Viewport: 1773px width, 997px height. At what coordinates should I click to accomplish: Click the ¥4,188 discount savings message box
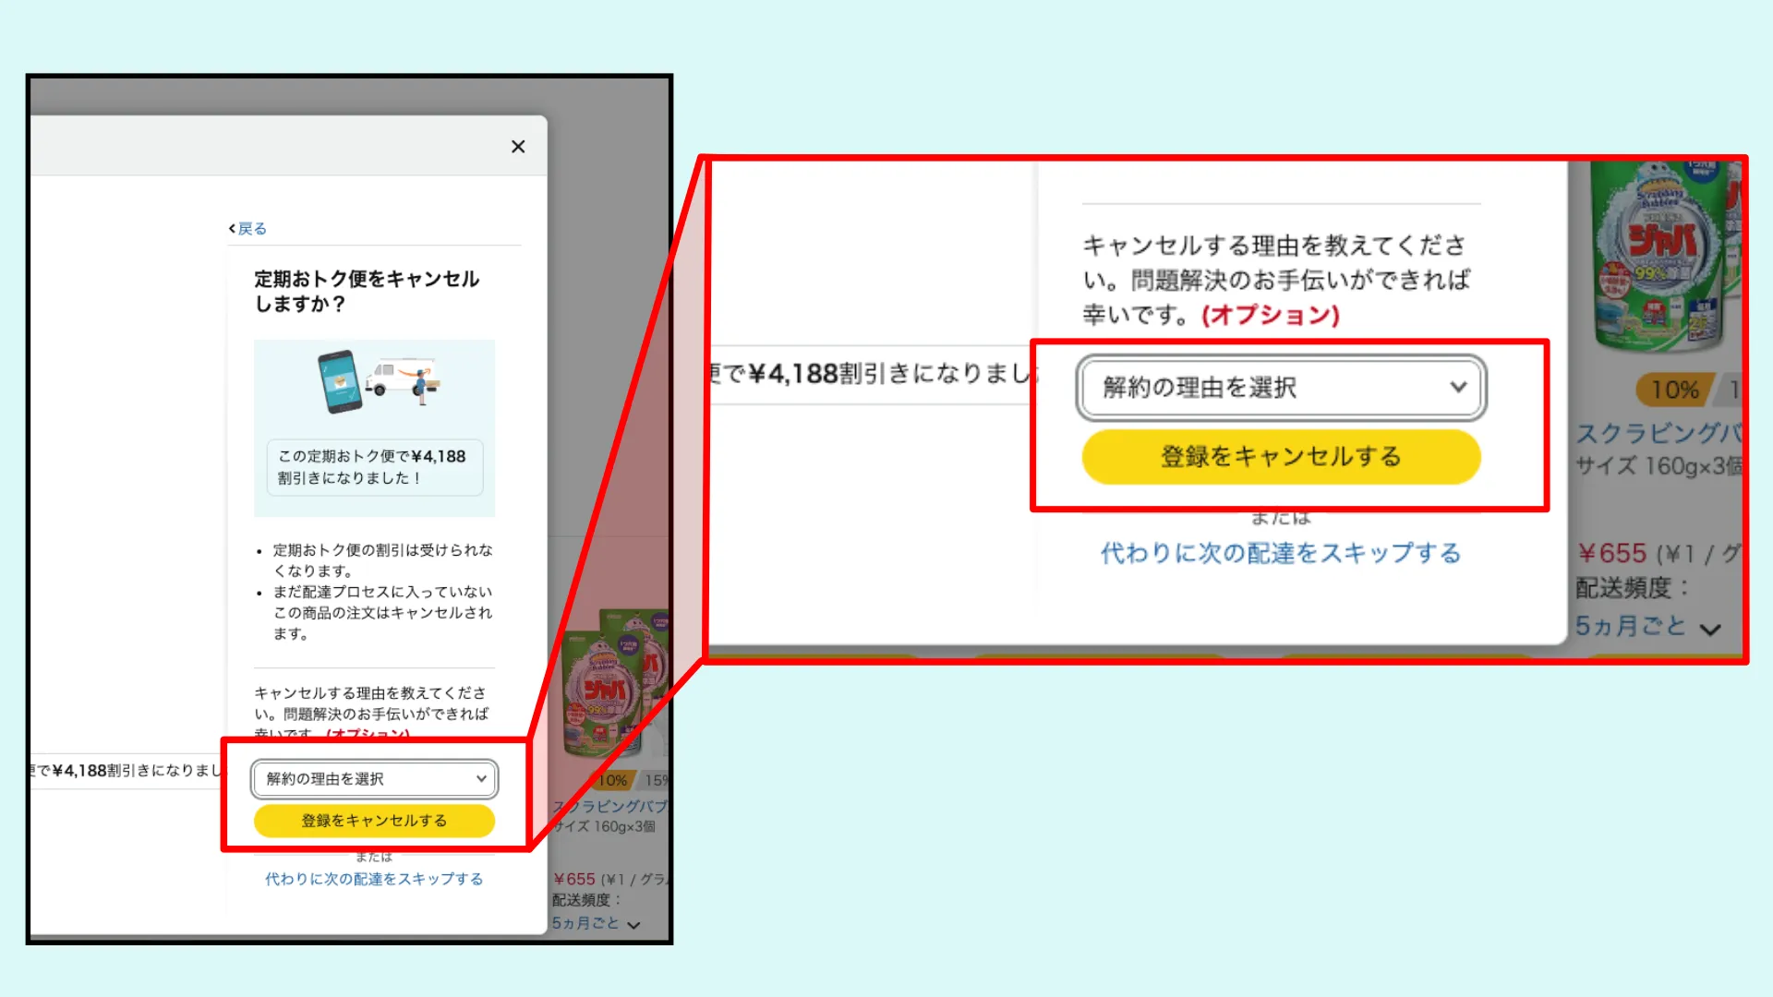click(x=373, y=467)
